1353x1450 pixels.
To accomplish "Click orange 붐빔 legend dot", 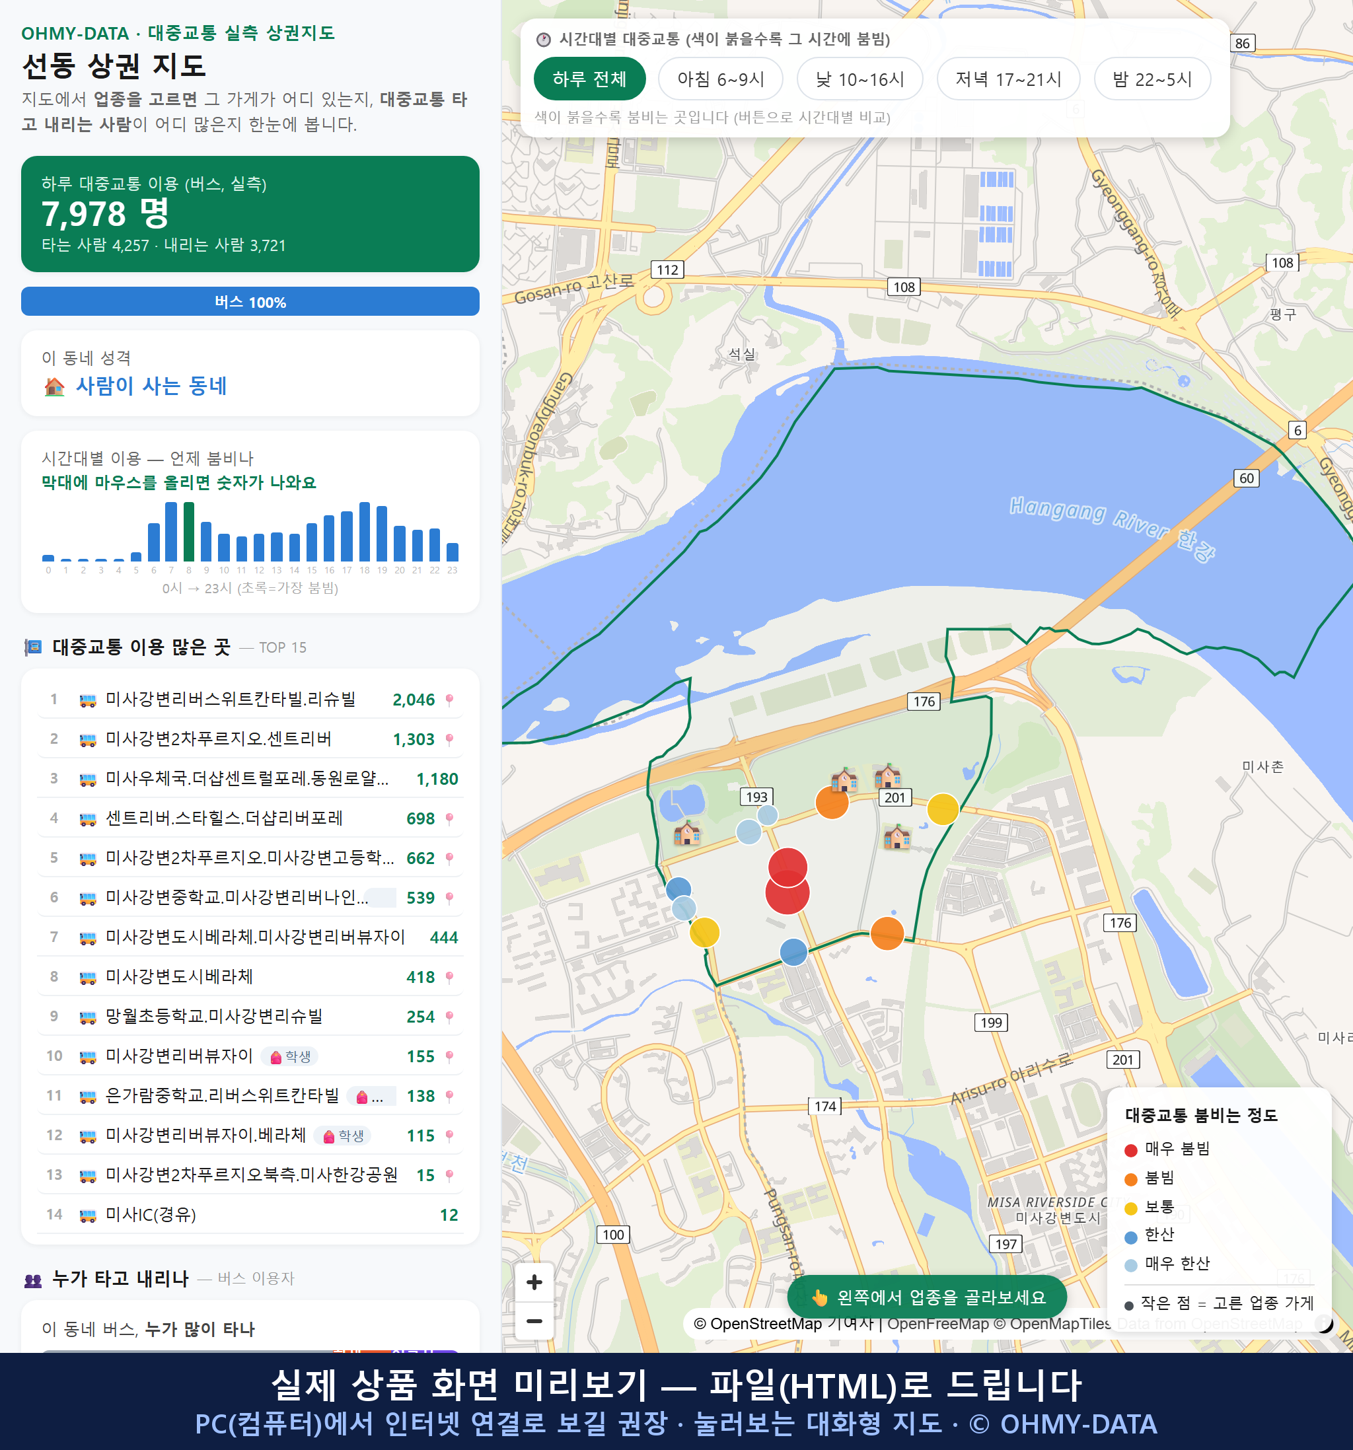I will coord(1130,1179).
